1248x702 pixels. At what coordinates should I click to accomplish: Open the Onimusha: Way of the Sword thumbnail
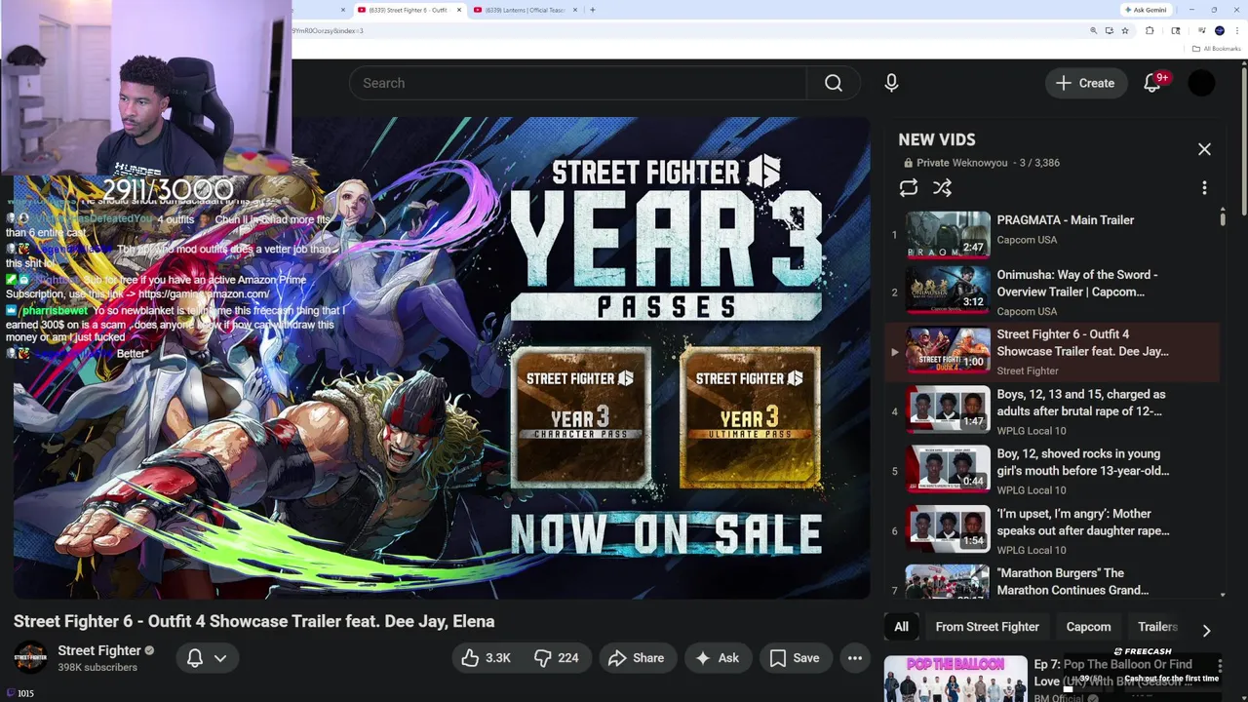[948, 290]
